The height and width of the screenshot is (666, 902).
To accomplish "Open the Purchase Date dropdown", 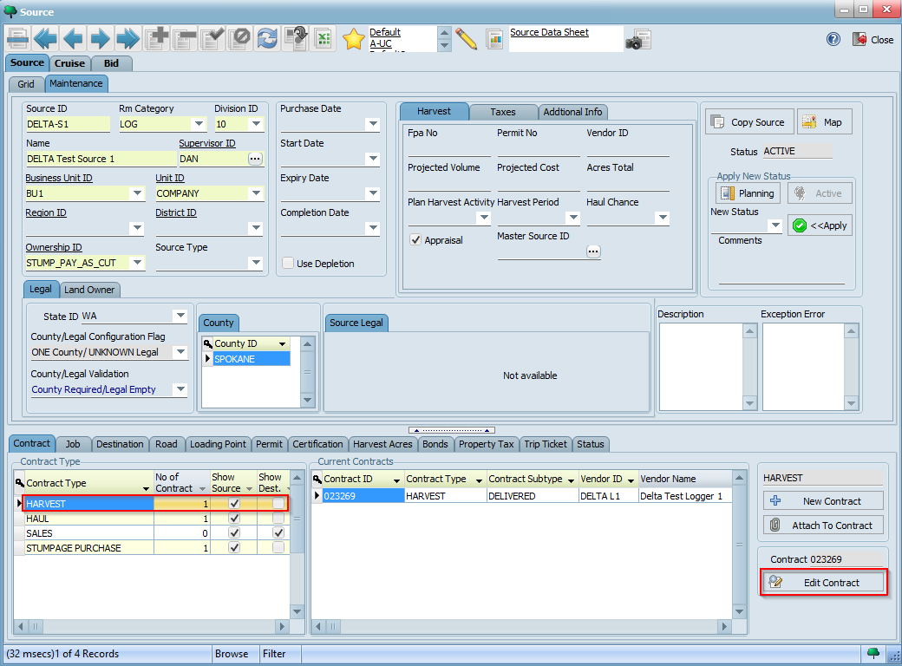I will click(373, 124).
